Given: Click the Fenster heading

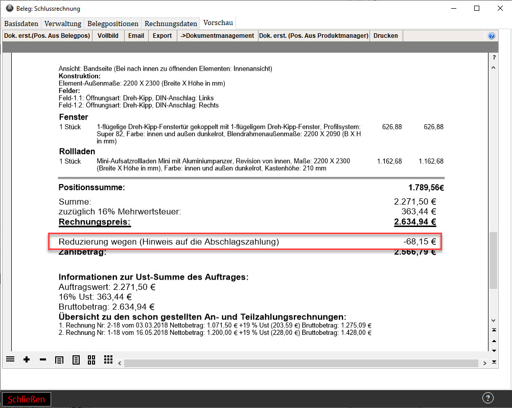Looking at the screenshot, I should [74, 117].
